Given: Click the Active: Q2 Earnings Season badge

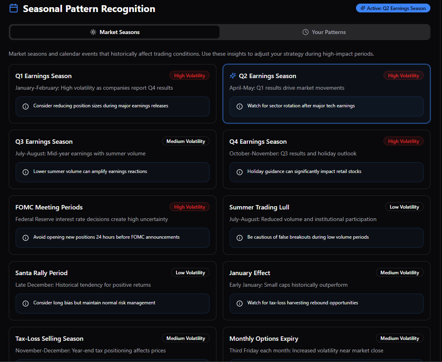Looking at the screenshot, I should pos(393,8).
